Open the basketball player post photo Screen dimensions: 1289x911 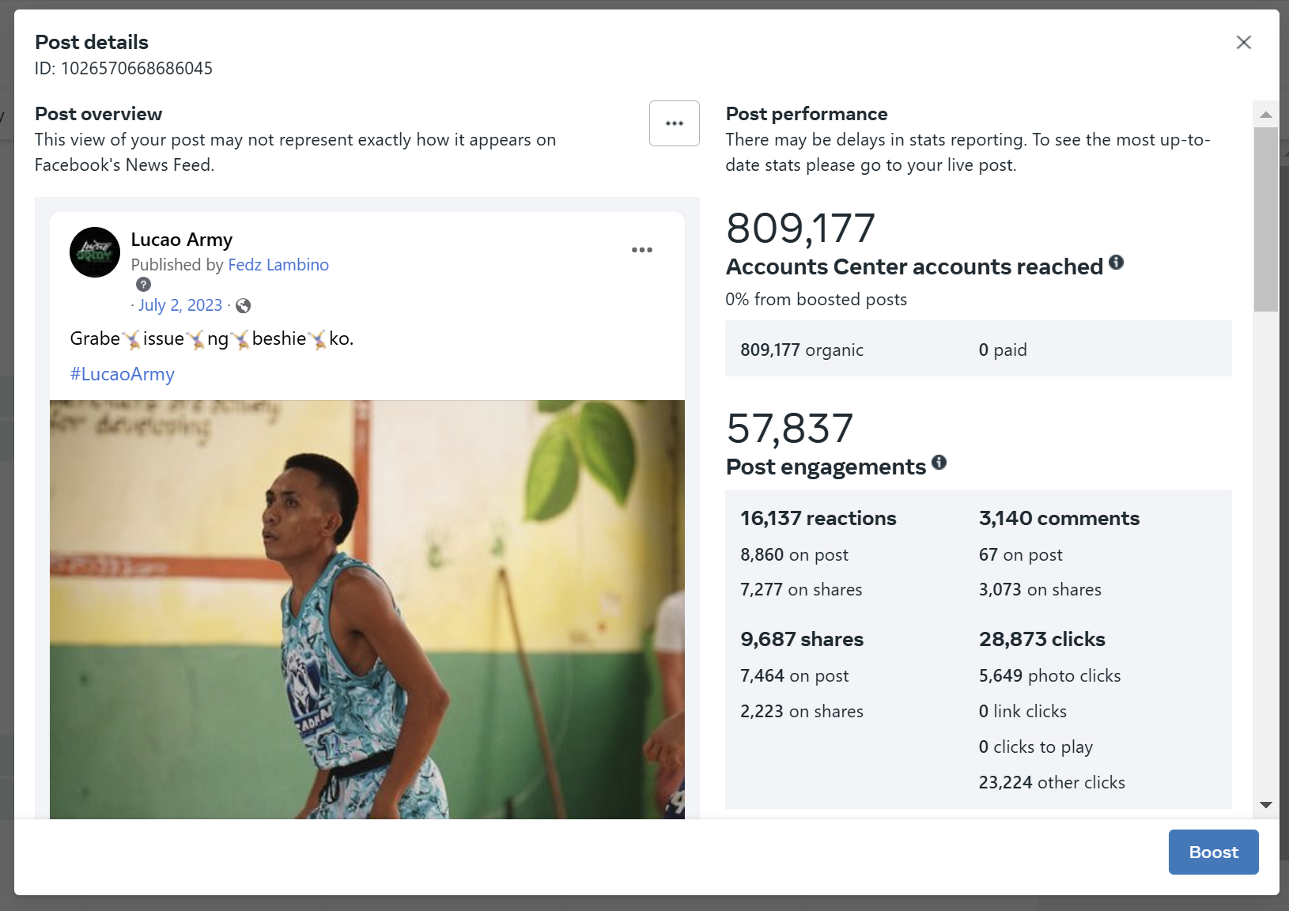[367, 609]
